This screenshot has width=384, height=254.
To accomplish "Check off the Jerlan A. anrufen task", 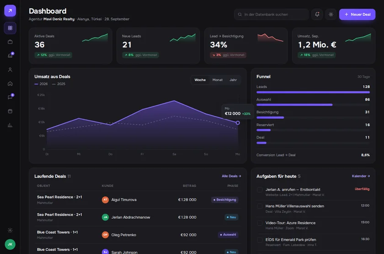I will coord(260,190).
